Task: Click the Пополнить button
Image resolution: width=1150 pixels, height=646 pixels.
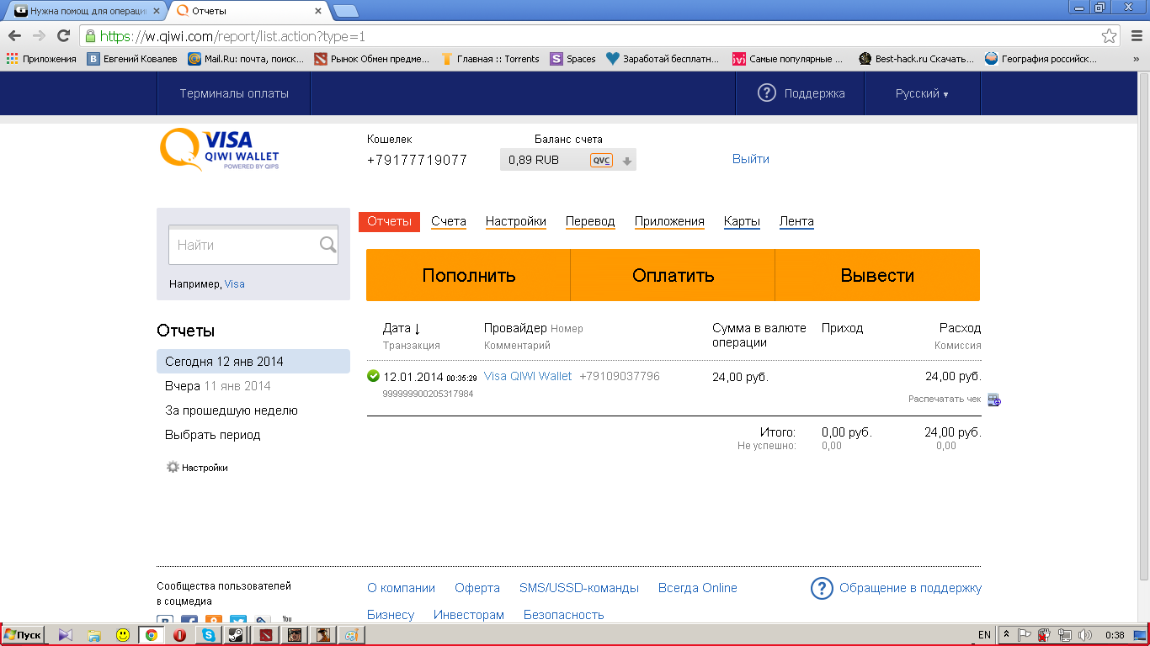Action: 469,275
